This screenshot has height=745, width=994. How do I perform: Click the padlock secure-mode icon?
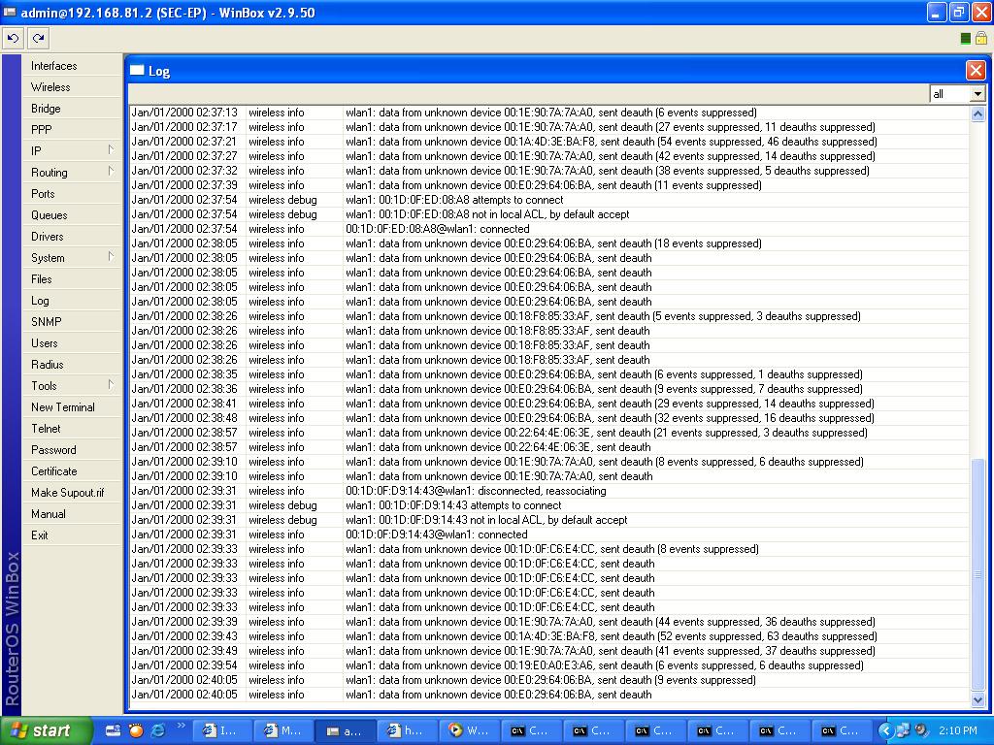980,38
